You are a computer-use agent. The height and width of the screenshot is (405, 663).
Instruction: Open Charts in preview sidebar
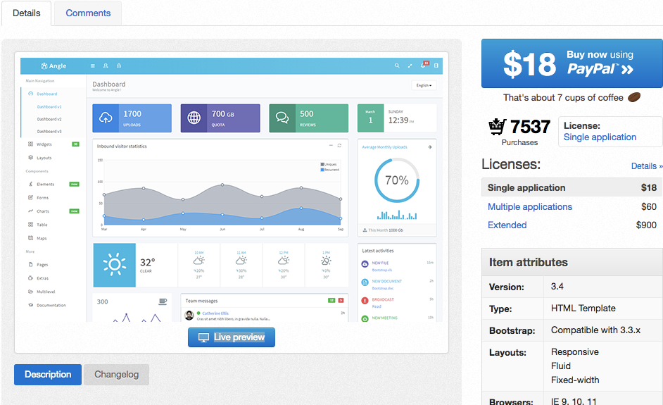(x=43, y=211)
